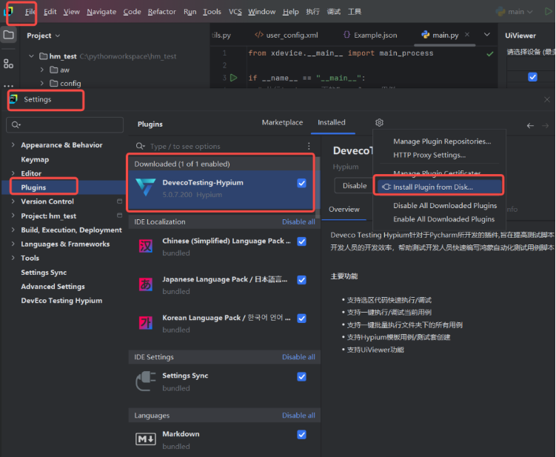Screen dimensions: 556x457
Task: Choose Enable All Downloaded Plugins
Action: coord(443,219)
